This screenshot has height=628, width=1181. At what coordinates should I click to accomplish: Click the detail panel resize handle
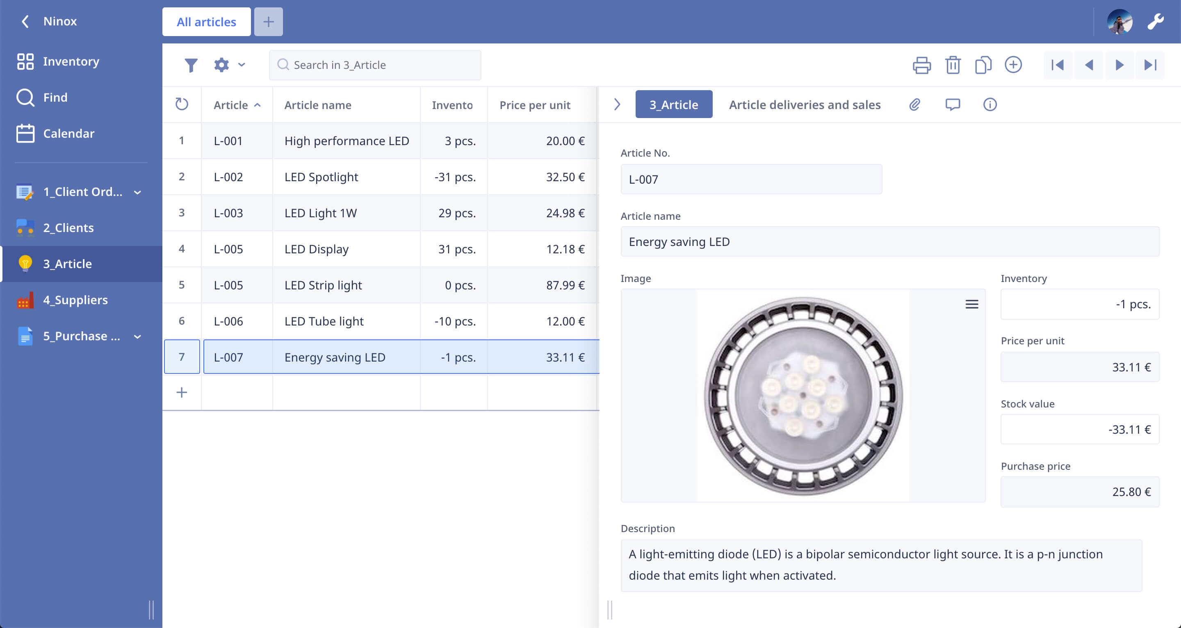(610, 610)
